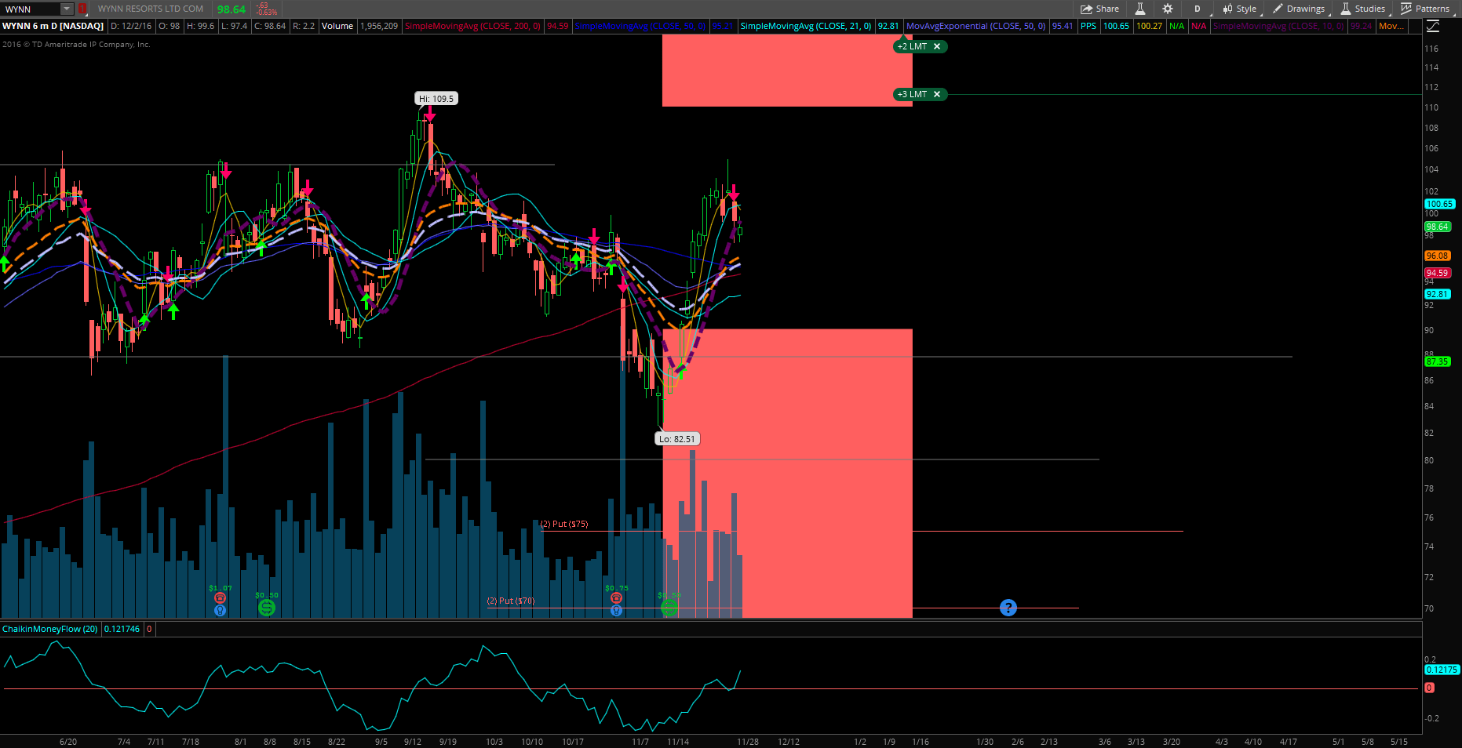The width and height of the screenshot is (1462, 748).
Task: Click the red sell arrow below Hi: 109.5
Action: (429, 114)
